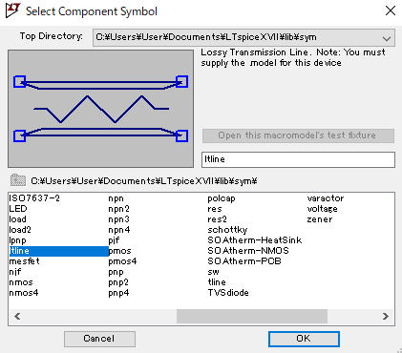402x353 pixels.
Task: Select the nmos4 component
Action: [x=24, y=293]
